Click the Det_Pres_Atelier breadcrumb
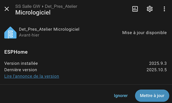The width and height of the screenshot is (172, 103). pos(61,6)
